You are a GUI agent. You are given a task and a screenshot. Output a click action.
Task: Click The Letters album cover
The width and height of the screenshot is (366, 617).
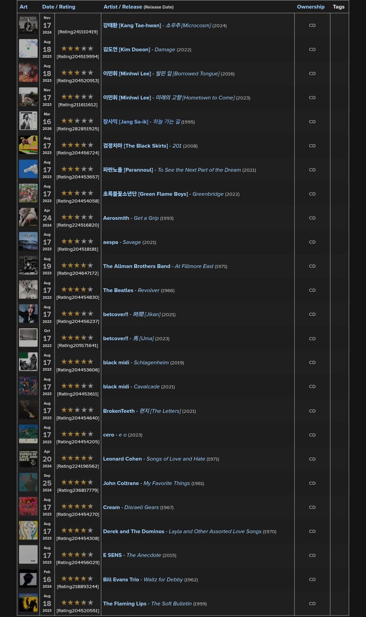point(28,410)
